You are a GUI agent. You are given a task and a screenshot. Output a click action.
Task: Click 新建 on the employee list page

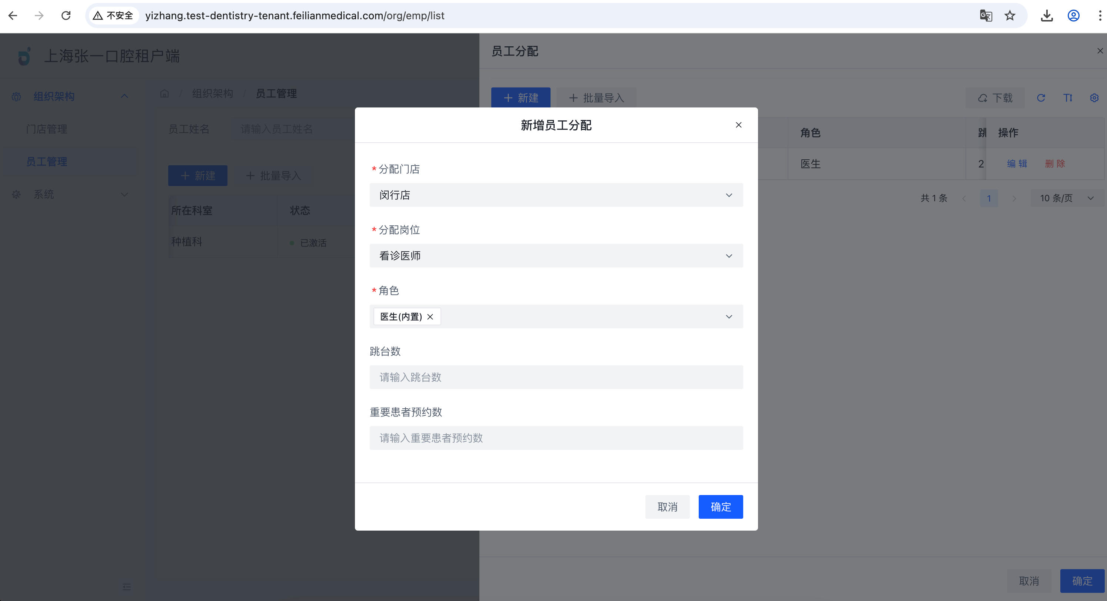[x=198, y=176]
